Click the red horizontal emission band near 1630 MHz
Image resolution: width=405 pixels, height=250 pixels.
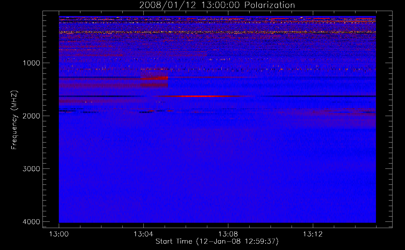(x=200, y=96)
